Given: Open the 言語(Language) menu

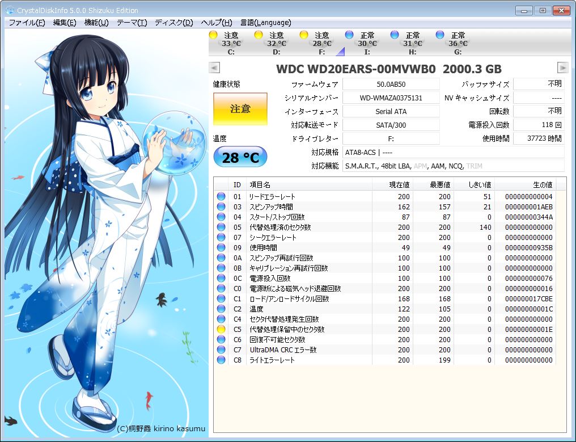Looking at the screenshot, I should click(265, 23).
